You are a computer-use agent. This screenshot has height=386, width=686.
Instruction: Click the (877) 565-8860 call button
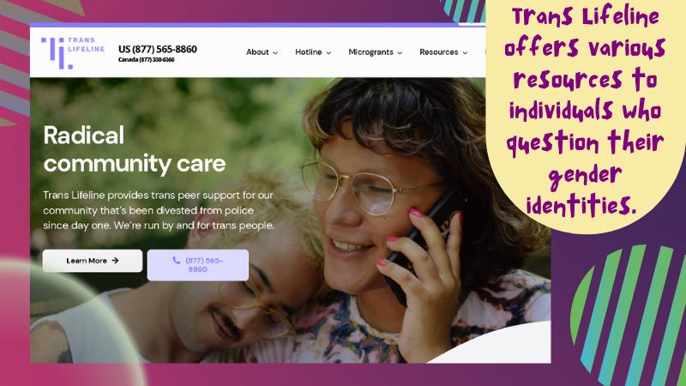coord(198,265)
